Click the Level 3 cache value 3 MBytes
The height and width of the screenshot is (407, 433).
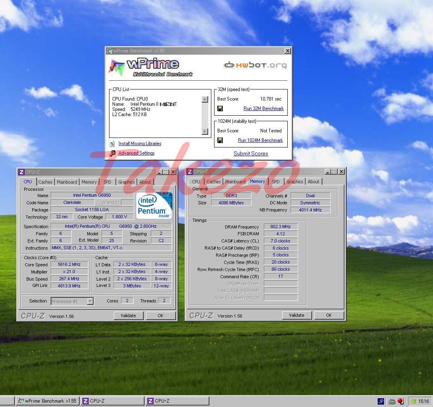(x=132, y=286)
